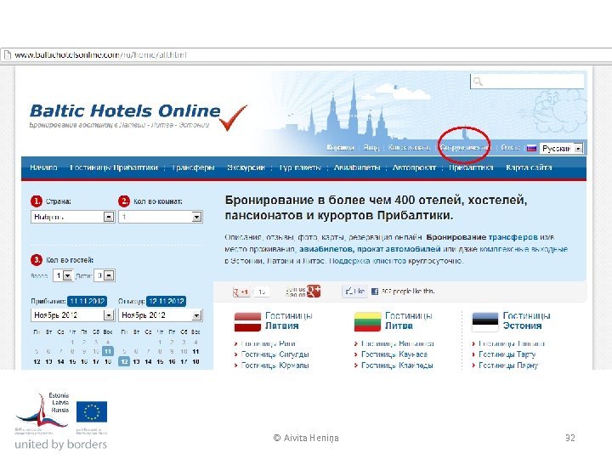Open the Карта сайта menu item
Screen dimensions: 612x459
click(529, 167)
